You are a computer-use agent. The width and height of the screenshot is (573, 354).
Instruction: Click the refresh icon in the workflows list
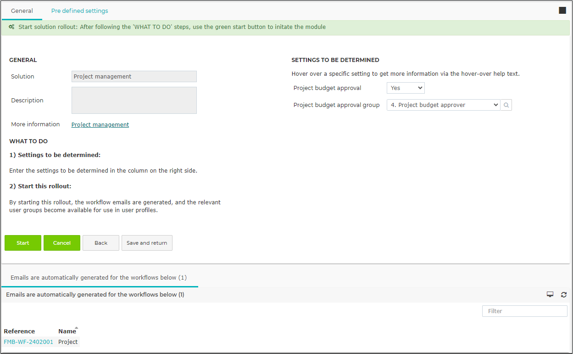pos(564,295)
